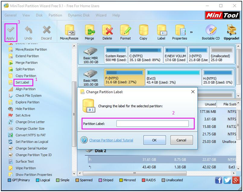Choose Convert NTFS to FAT
This screenshot has height=192, width=243.
(30, 135)
